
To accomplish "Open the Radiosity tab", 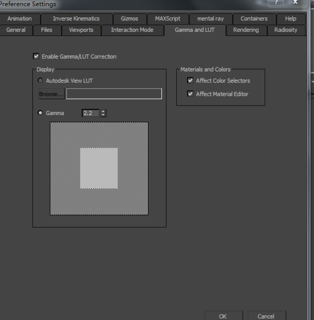I will pos(286,30).
